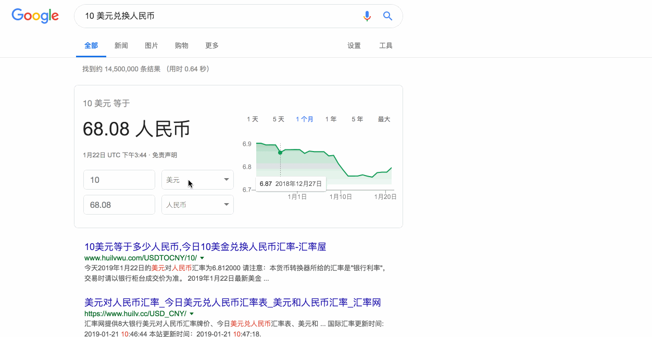This screenshot has width=652, height=337.
Task: Click the chart data point at 6.87
Action: tap(280, 153)
